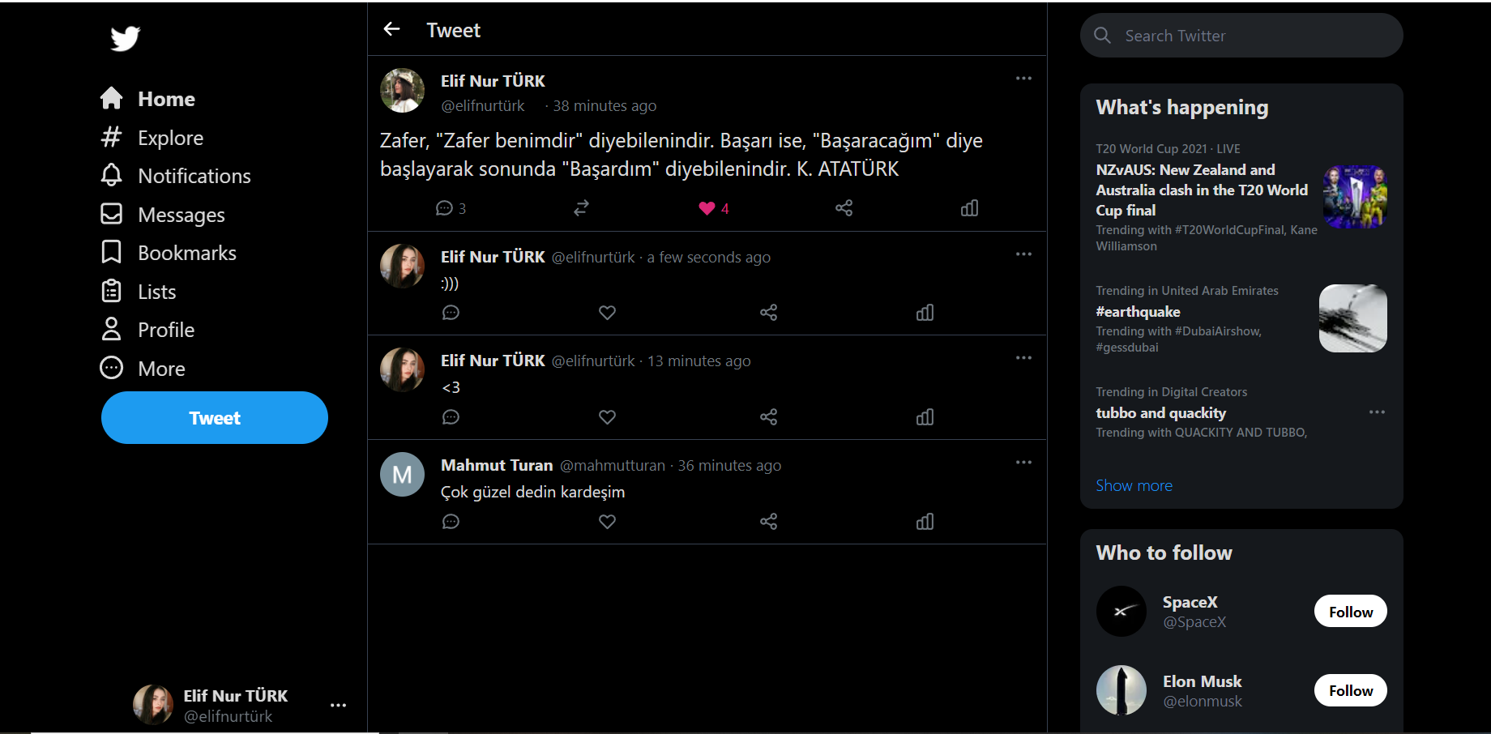Open the #earthquake trend thumbnail
The image size is (1491, 734).
[1352, 318]
